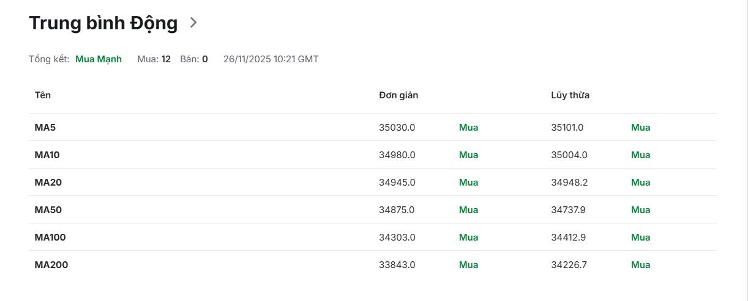Click the Tên column header
The width and height of the screenshot is (748, 301).
tap(43, 95)
